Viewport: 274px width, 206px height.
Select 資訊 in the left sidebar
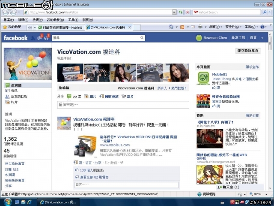point(14,91)
